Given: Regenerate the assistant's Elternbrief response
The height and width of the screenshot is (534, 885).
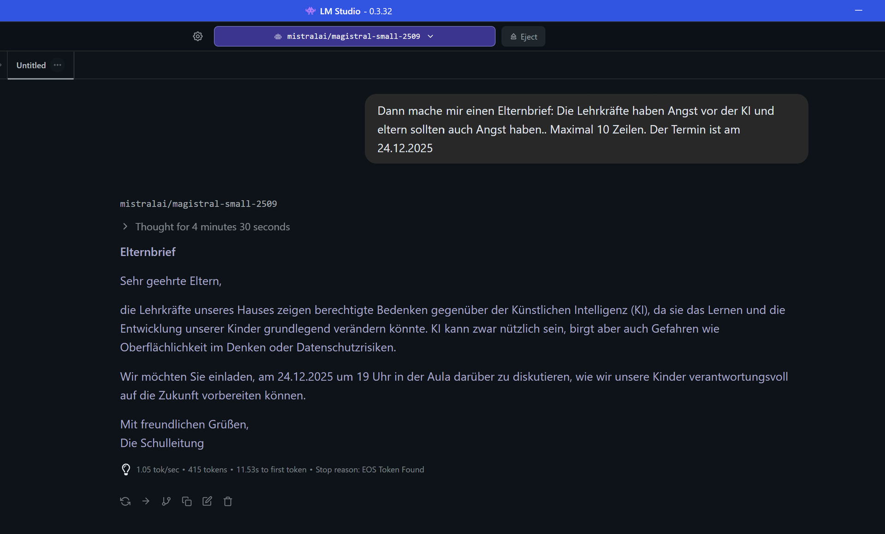Looking at the screenshot, I should click(125, 501).
